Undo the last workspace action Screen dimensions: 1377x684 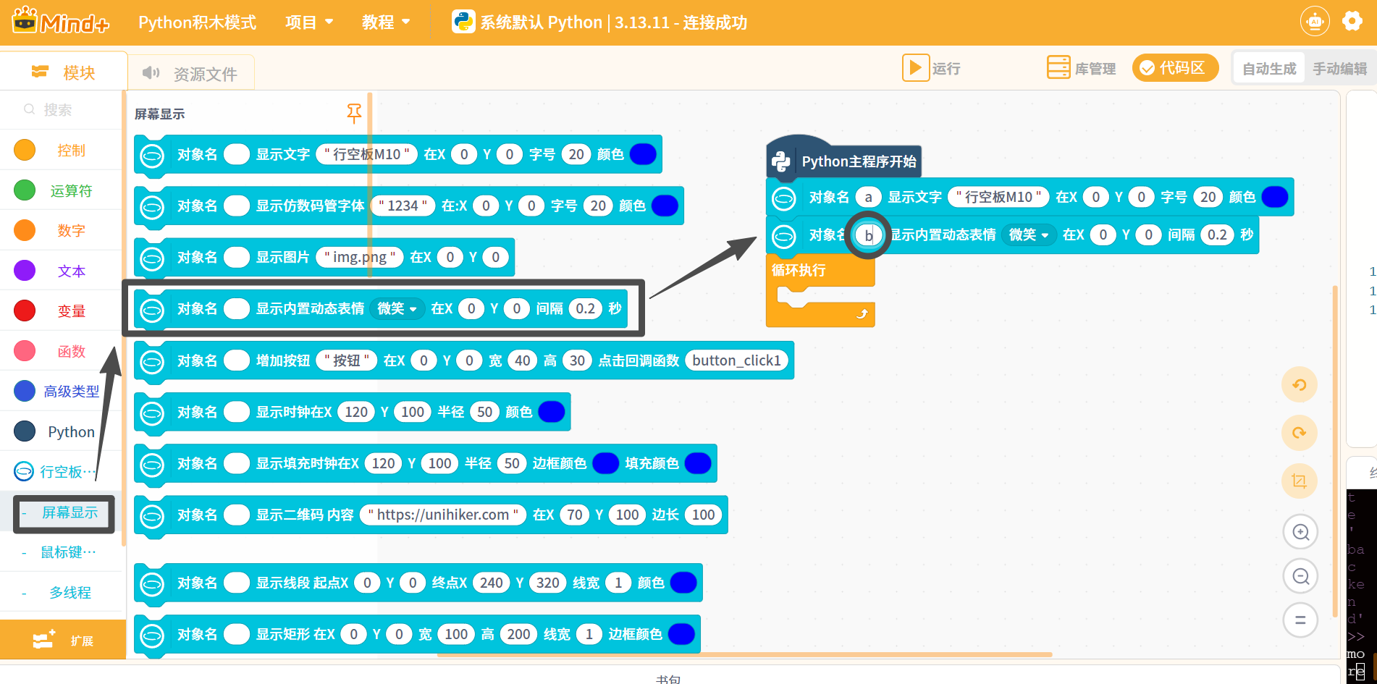1300,385
